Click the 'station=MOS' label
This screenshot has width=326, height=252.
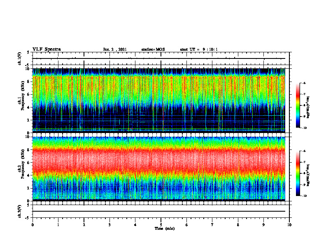[153, 49]
